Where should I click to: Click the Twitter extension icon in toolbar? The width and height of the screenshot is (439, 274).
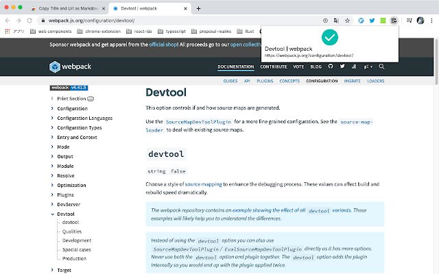click(372, 21)
